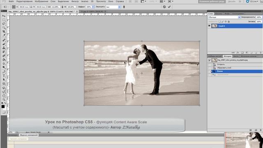Select the Lasso tool
The height and width of the screenshot is (148, 263).
(x=4, y=24)
